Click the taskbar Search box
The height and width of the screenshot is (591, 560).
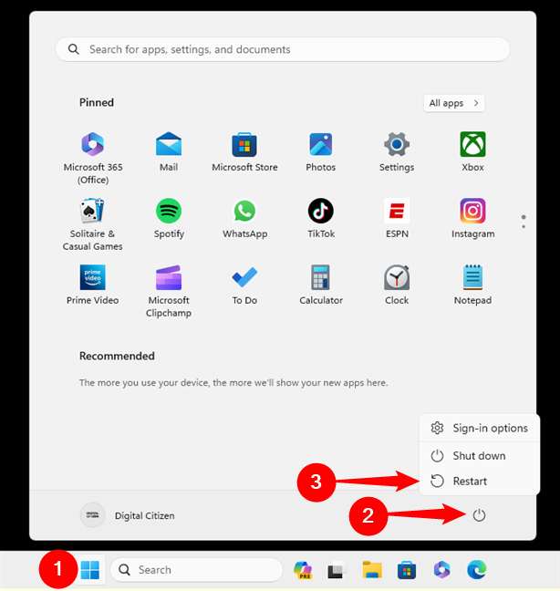(196, 569)
